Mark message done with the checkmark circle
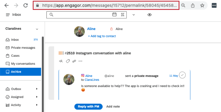This screenshot has width=221, height=112. 182,75
